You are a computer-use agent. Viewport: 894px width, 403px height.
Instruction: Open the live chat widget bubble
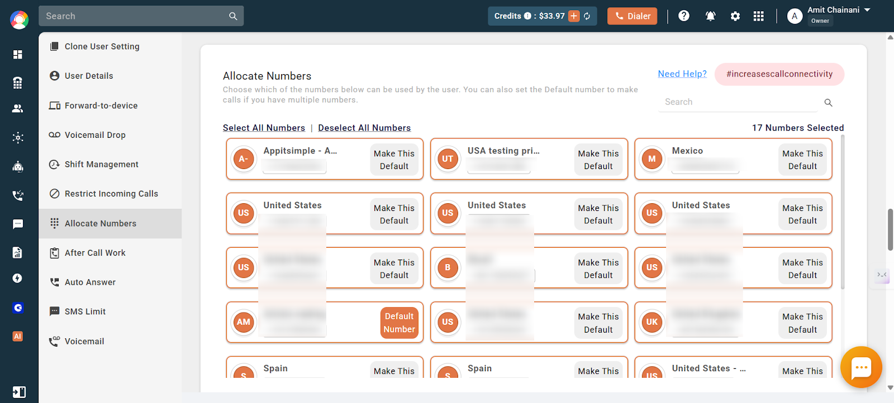click(x=861, y=367)
